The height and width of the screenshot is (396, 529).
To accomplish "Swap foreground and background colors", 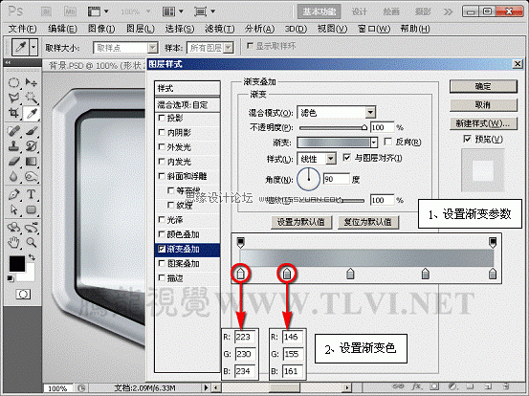I will point(32,257).
